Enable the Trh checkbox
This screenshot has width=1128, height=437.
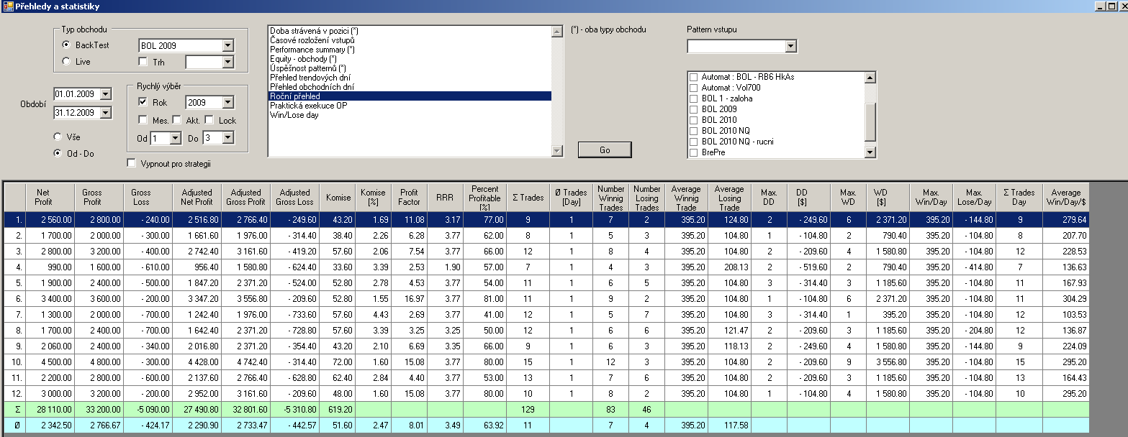click(143, 63)
